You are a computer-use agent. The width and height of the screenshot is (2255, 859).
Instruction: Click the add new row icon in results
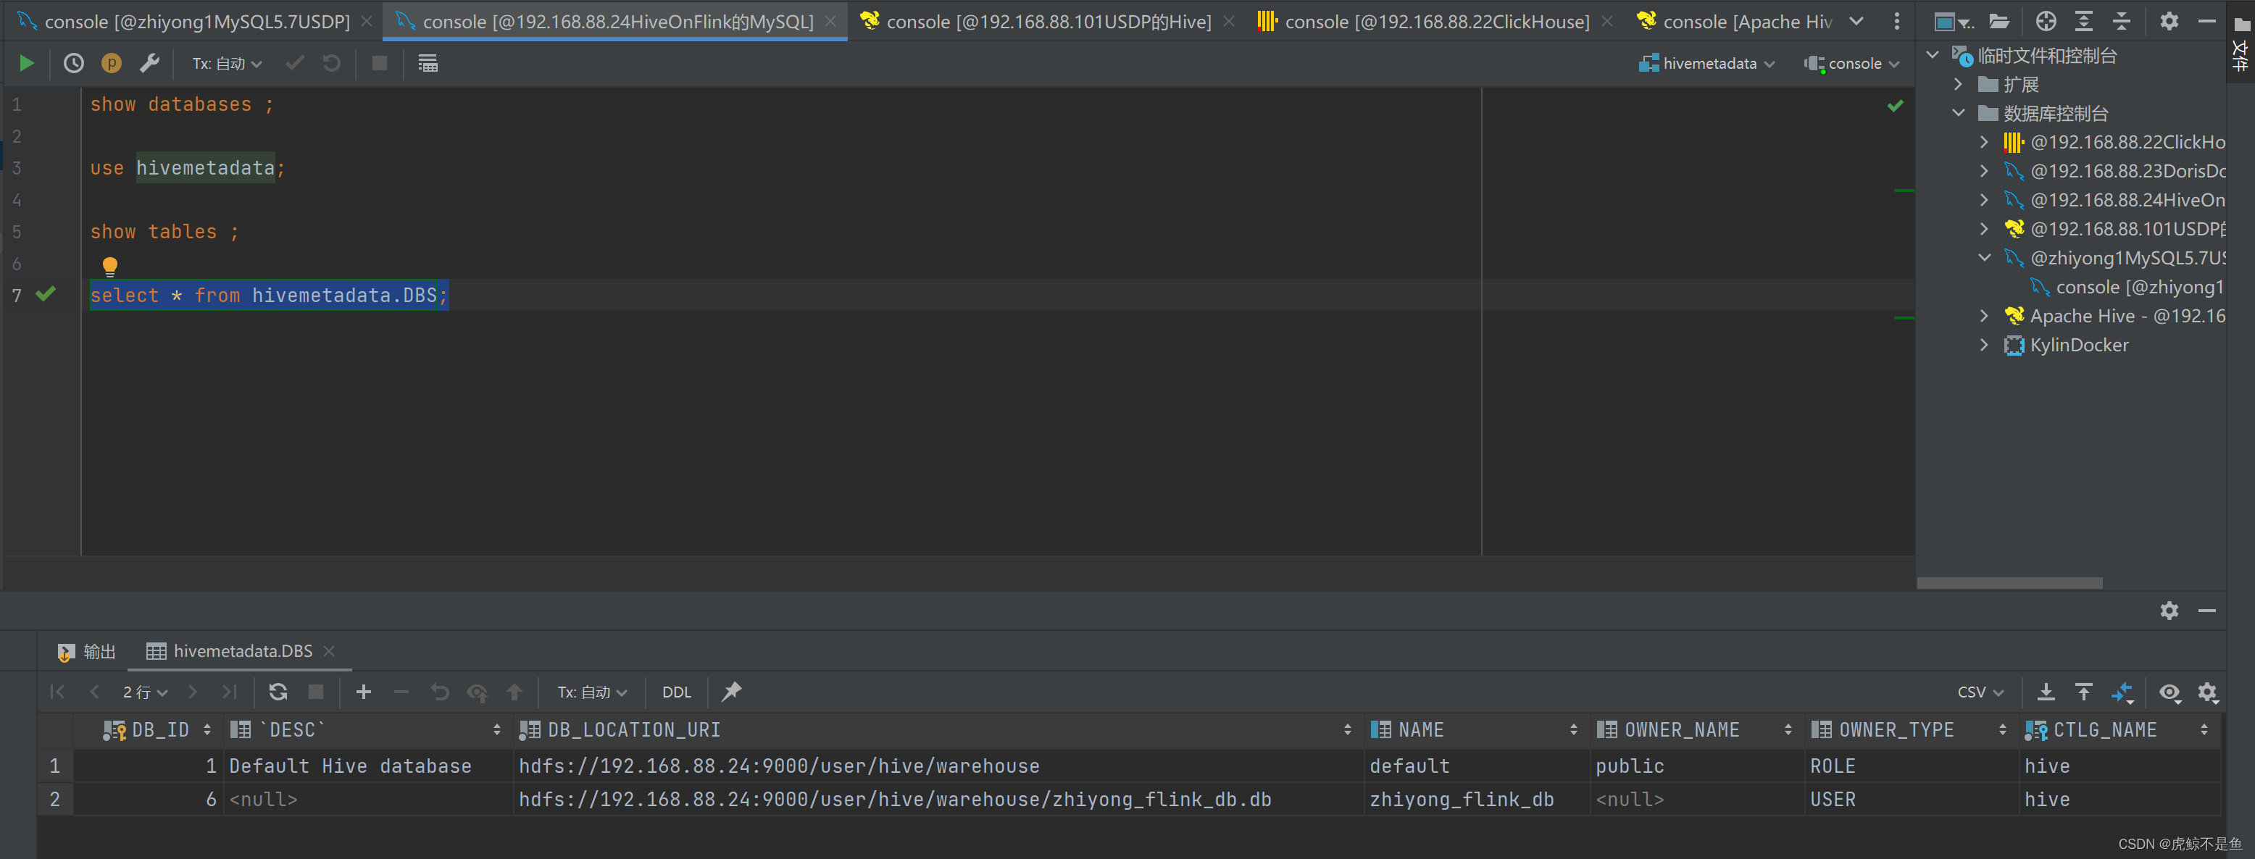click(362, 694)
